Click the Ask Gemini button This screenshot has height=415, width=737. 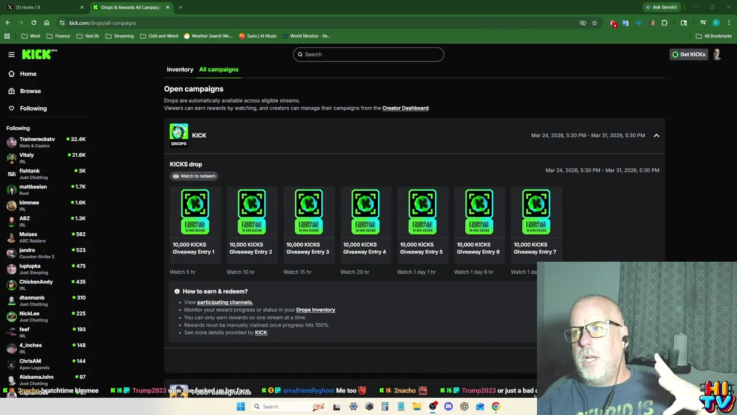click(x=661, y=7)
